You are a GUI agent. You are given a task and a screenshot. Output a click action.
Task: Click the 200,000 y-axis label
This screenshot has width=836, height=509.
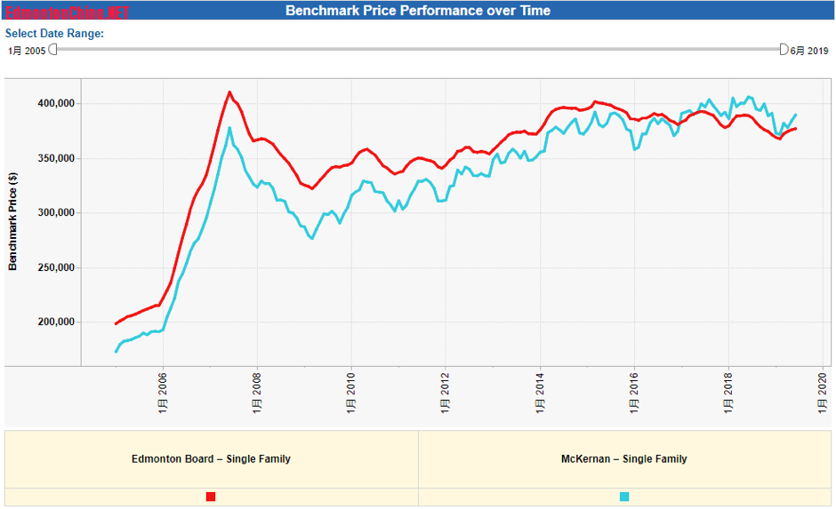56,322
